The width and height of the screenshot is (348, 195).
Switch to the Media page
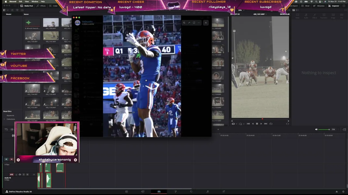[x=126, y=191]
